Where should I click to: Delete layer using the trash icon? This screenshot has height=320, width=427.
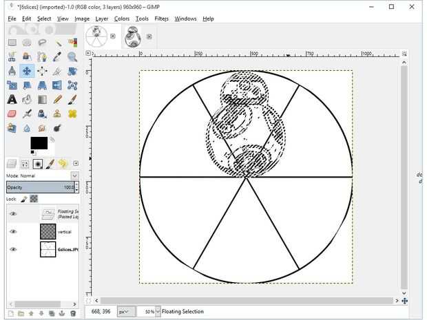tap(74, 314)
